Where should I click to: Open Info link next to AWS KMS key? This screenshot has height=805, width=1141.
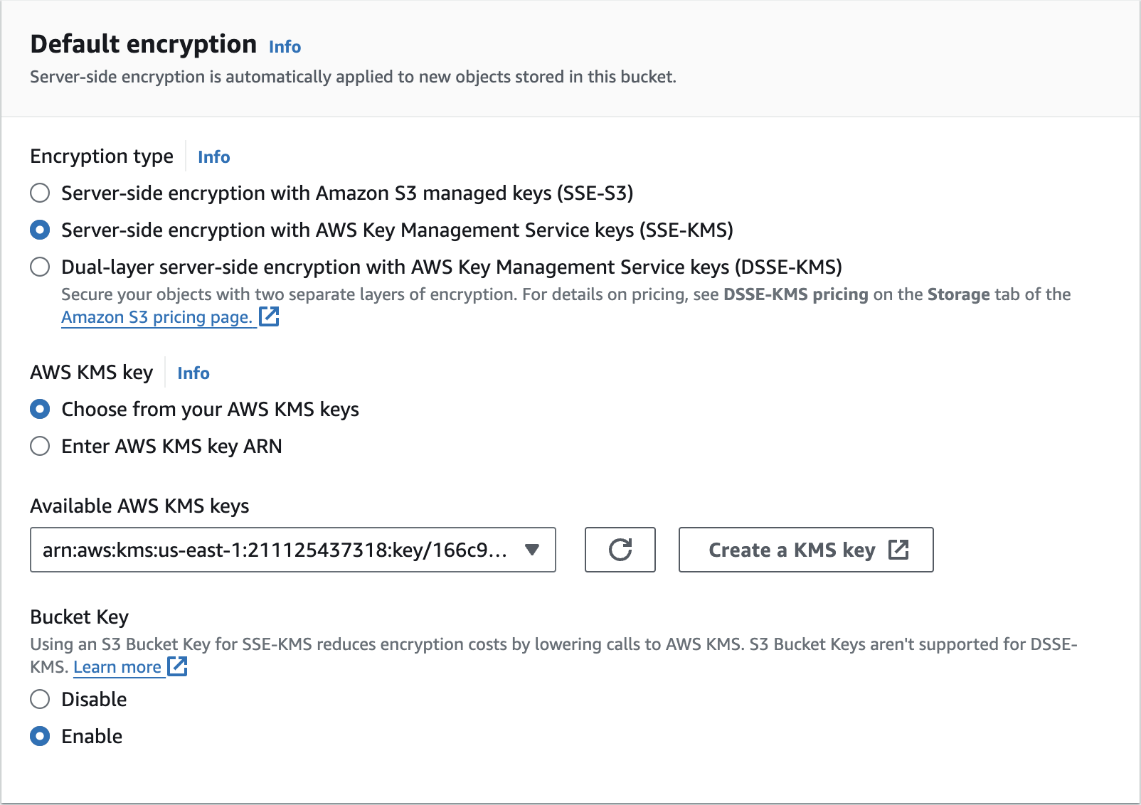[193, 373]
